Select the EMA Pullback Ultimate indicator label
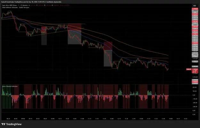The height and width of the screenshot is (128, 200). (x=16, y=7)
